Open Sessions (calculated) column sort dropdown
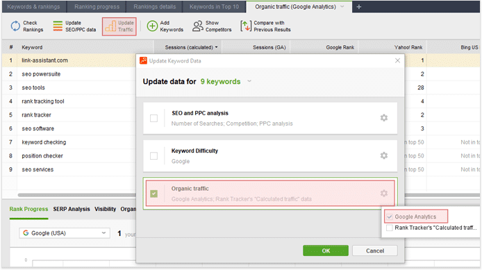The height and width of the screenshot is (270, 482). pyautogui.click(x=217, y=47)
